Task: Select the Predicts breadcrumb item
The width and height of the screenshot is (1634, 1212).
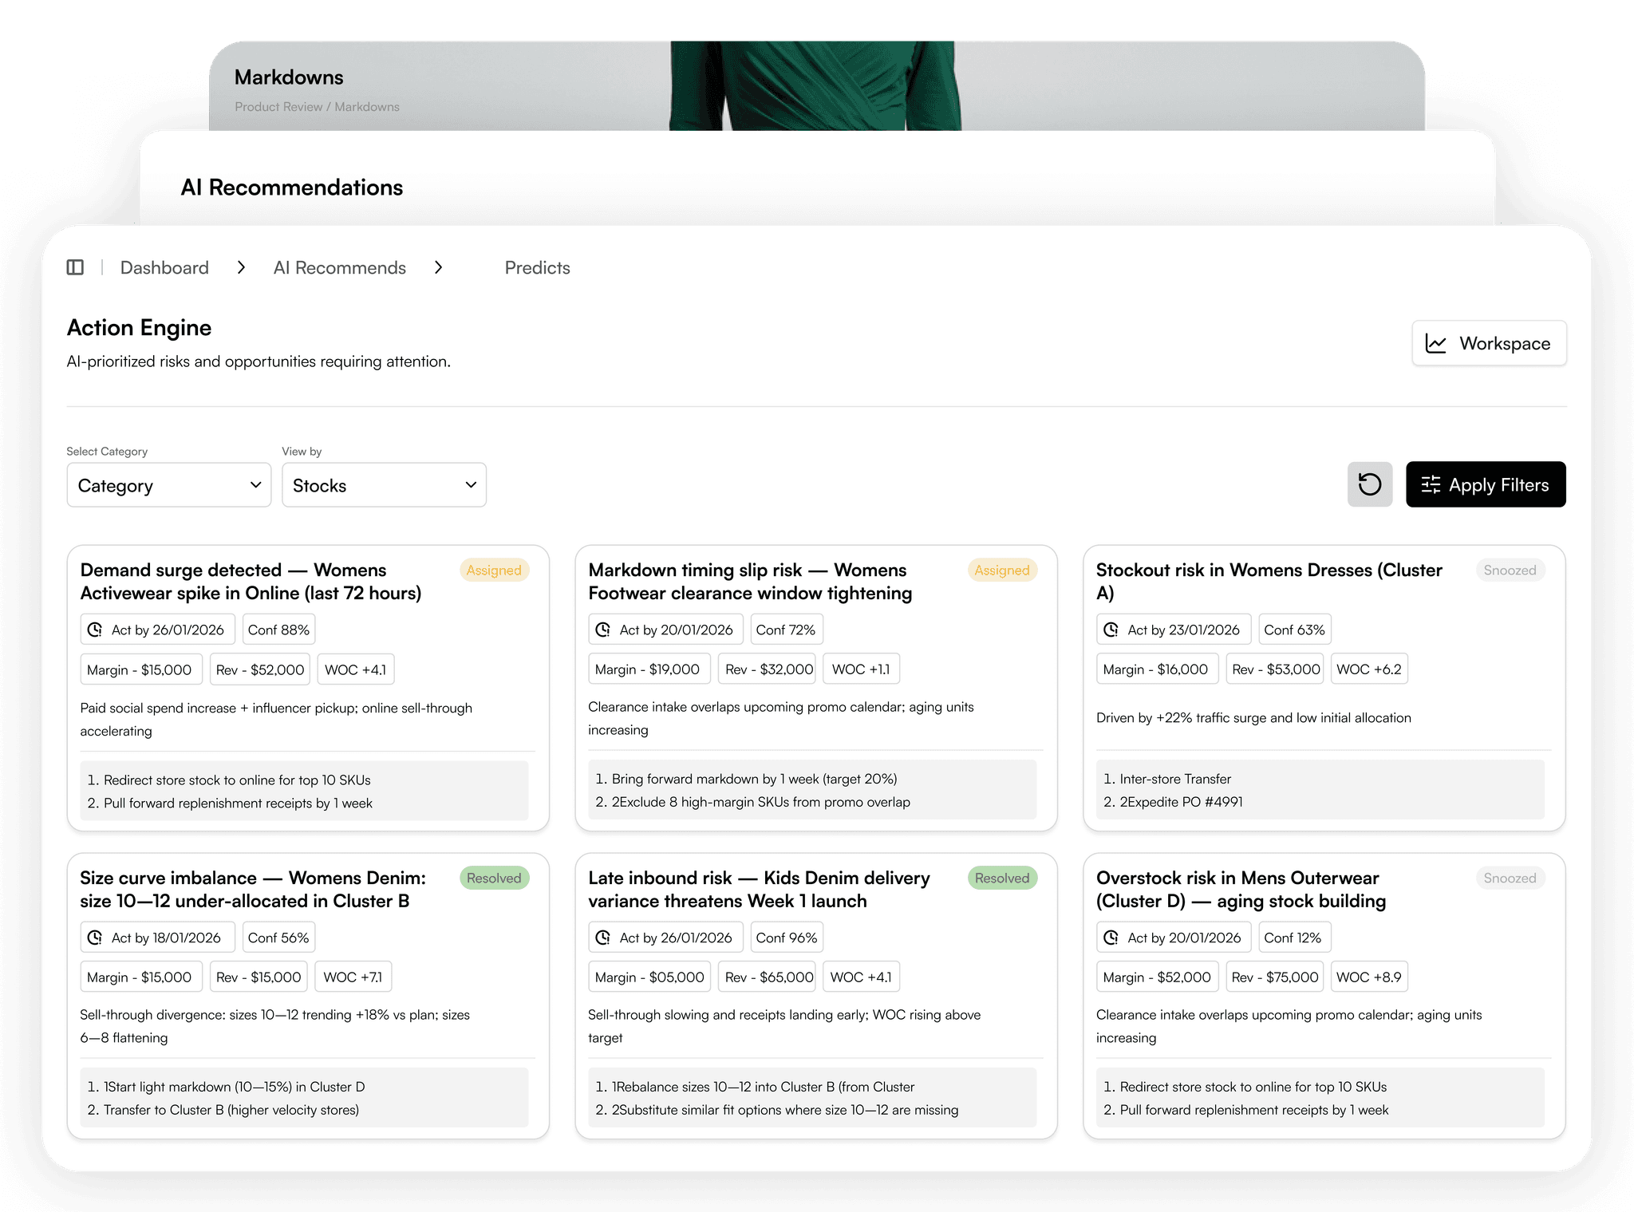Action: [537, 268]
